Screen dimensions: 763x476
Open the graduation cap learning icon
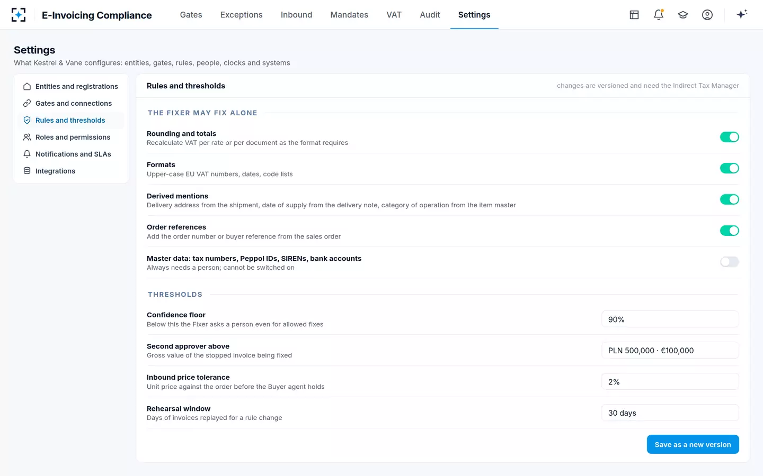(x=683, y=15)
